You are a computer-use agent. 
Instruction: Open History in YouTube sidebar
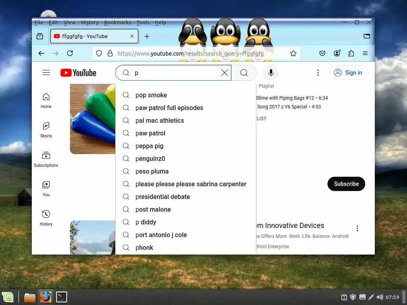46,218
